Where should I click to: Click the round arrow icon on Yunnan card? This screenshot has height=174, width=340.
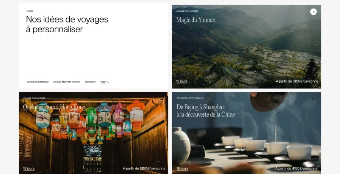[313, 12]
